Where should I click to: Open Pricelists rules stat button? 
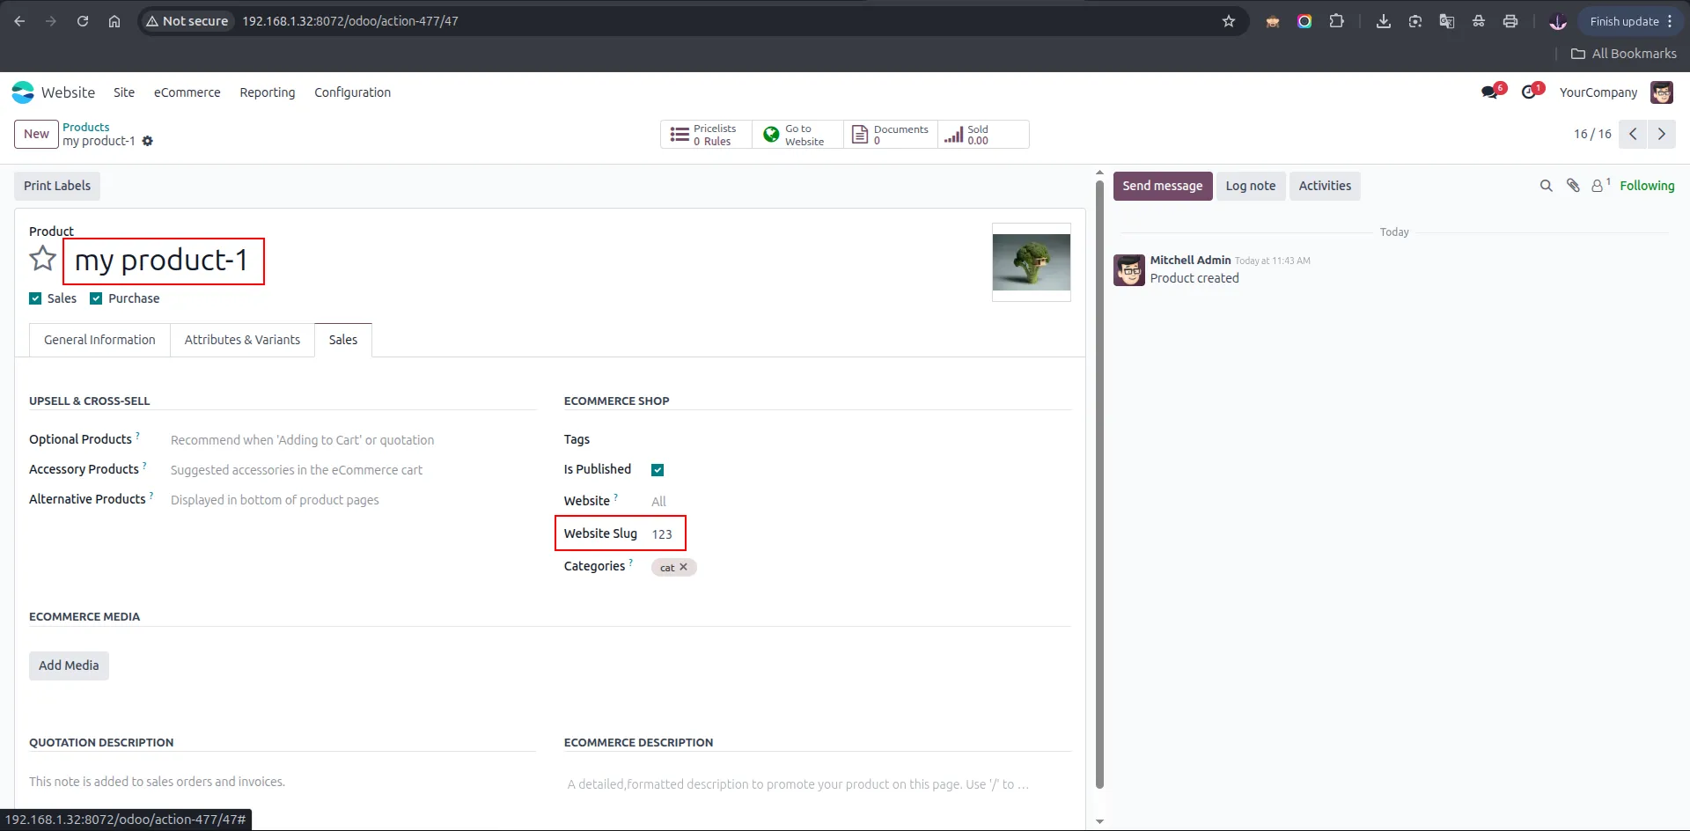pos(706,135)
